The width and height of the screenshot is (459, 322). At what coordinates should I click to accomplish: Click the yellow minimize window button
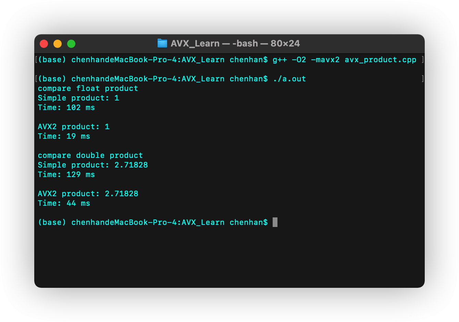[x=58, y=44]
